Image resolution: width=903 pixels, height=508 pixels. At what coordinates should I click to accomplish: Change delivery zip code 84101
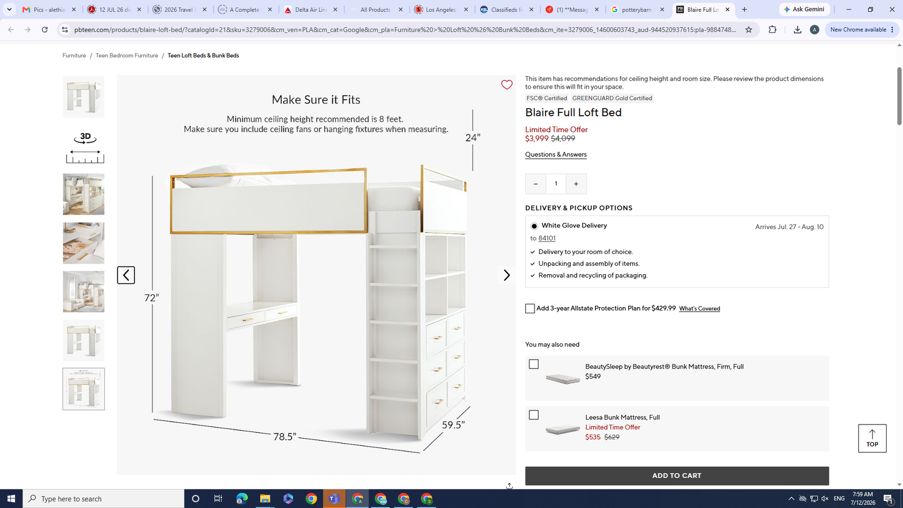[547, 238]
